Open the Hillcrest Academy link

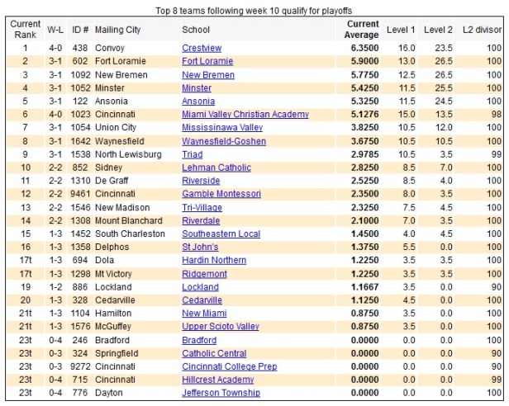pos(218,380)
